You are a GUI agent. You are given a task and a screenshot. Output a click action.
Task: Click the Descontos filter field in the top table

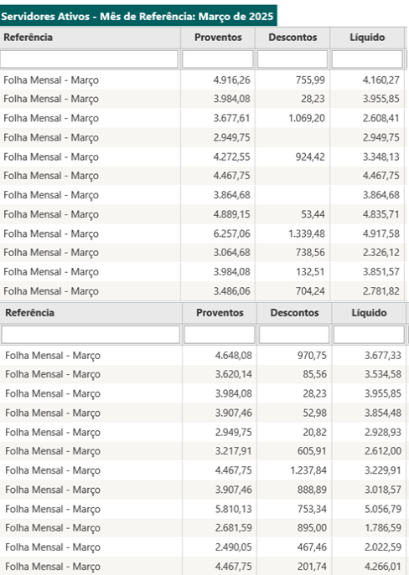(x=293, y=59)
